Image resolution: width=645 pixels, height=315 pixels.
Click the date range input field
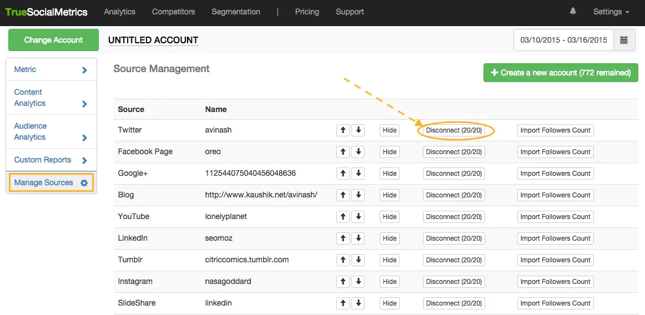coord(563,40)
